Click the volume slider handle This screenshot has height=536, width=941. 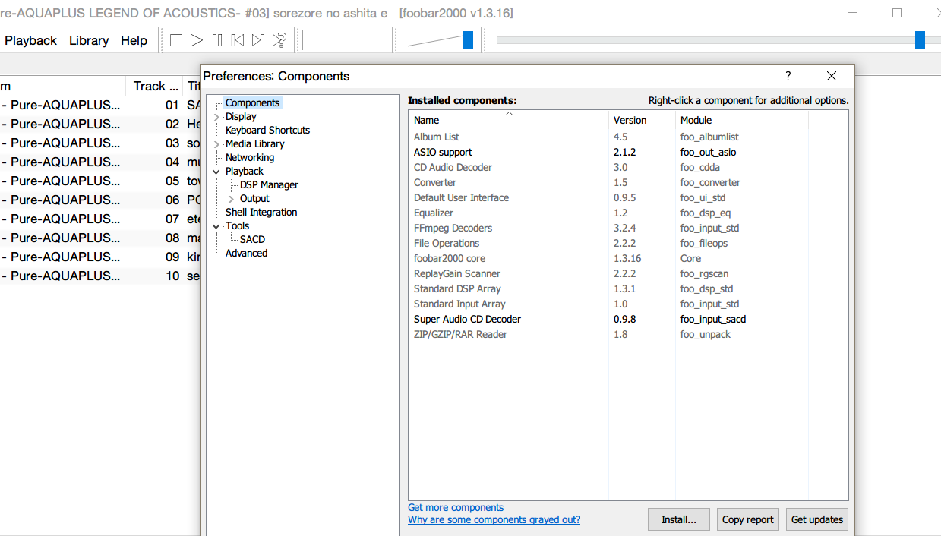tap(468, 40)
